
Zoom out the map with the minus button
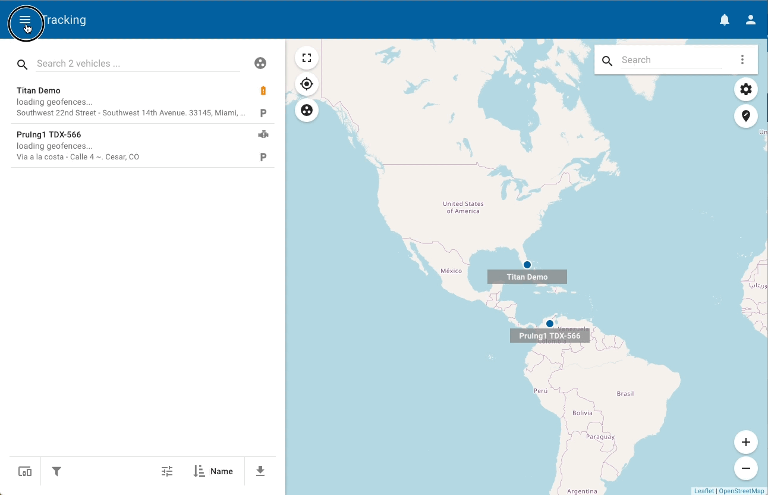[x=746, y=468]
